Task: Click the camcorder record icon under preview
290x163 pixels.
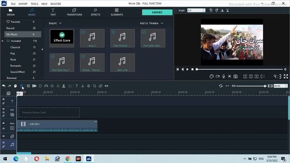Action: 217,76
